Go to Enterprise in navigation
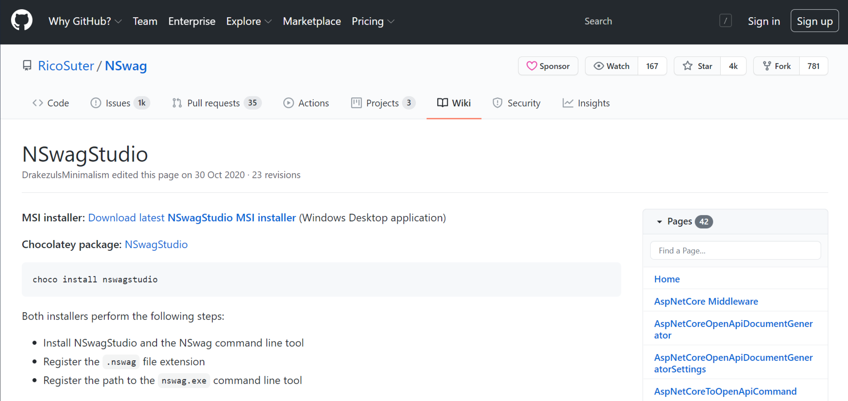 point(192,21)
